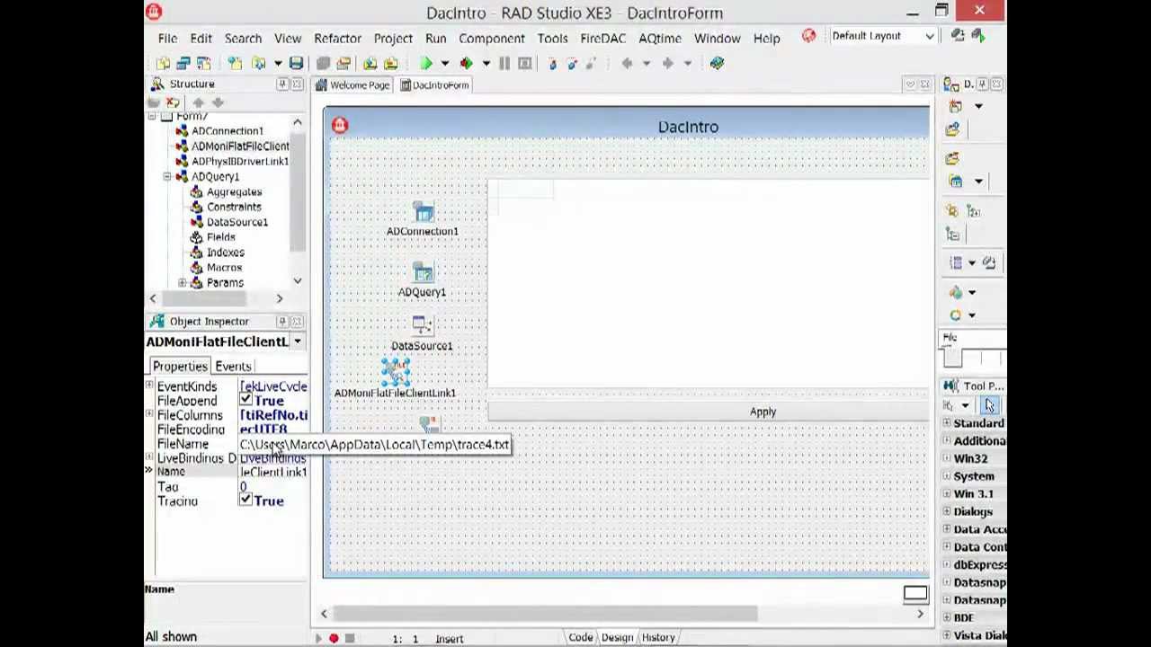Screen dimensions: 1151x647
Task: Click the FileEncoding property value
Action: click(273, 430)
